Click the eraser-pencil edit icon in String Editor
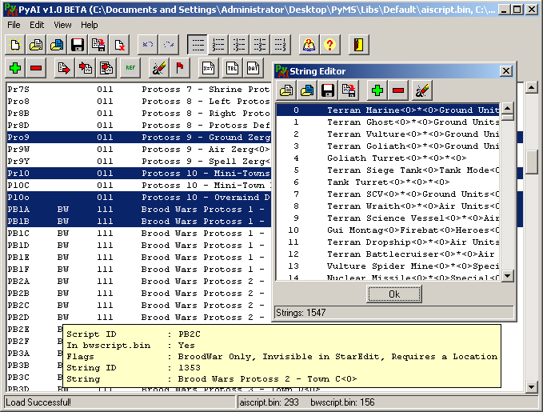The width and height of the screenshot is (543, 412). (x=421, y=90)
